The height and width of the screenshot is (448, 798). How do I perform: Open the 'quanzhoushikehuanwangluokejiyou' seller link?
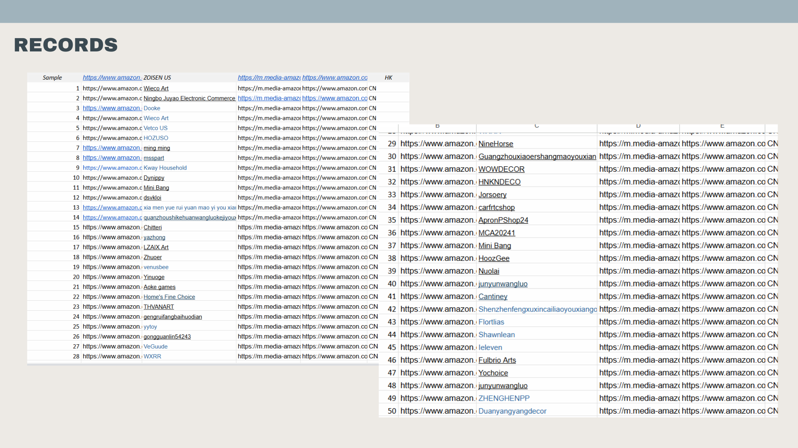[x=190, y=218]
